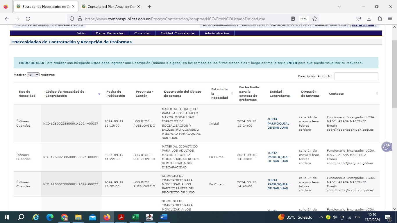Viewport: 397px width, 223px height.
Task: Reload the current page
Action: click(28, 19)
